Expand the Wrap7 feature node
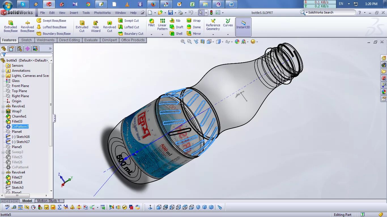The height and width of the screenshot is (217, 387). pyautogui.click(x=3, y=111)
